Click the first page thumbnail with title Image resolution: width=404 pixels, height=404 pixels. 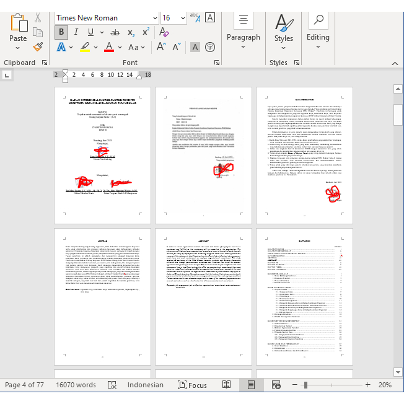tap(102, 156)
